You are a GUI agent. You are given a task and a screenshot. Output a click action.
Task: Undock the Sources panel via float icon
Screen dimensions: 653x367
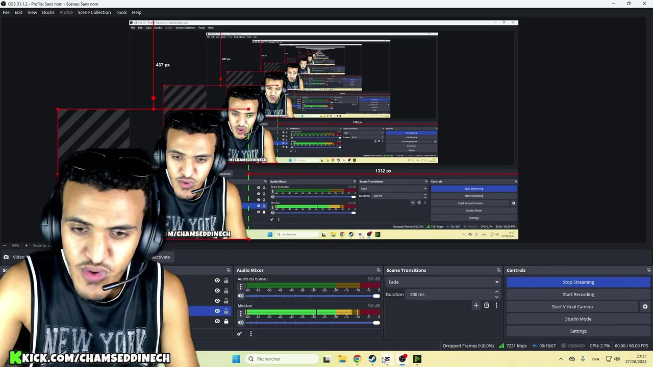229,270
